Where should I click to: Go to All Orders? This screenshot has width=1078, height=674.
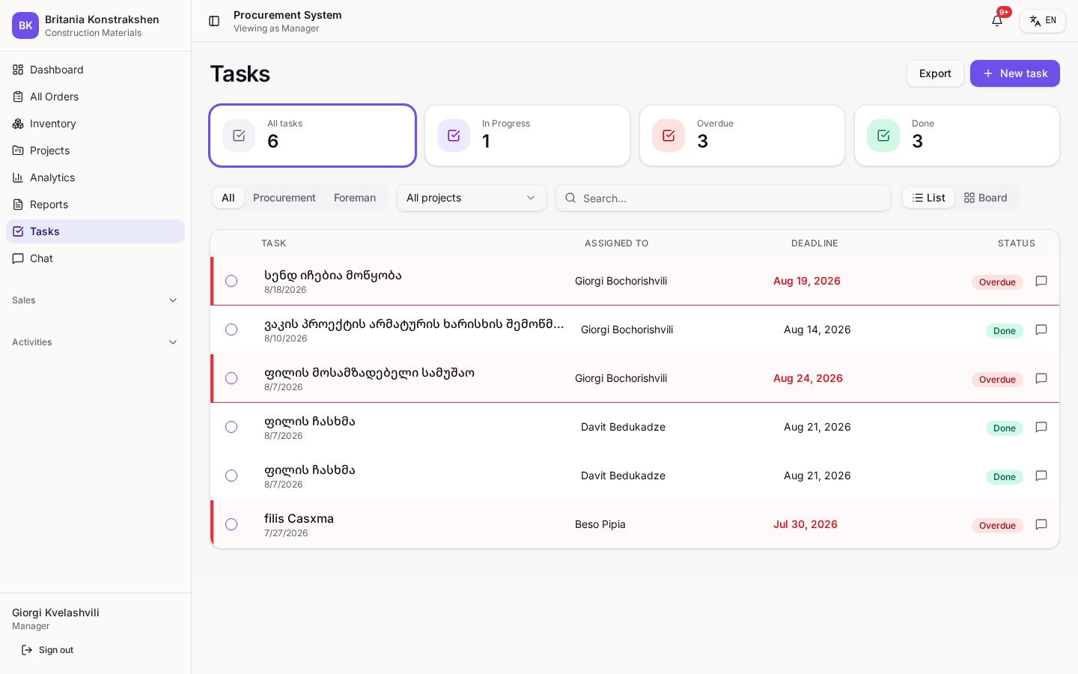click(95, 97)
